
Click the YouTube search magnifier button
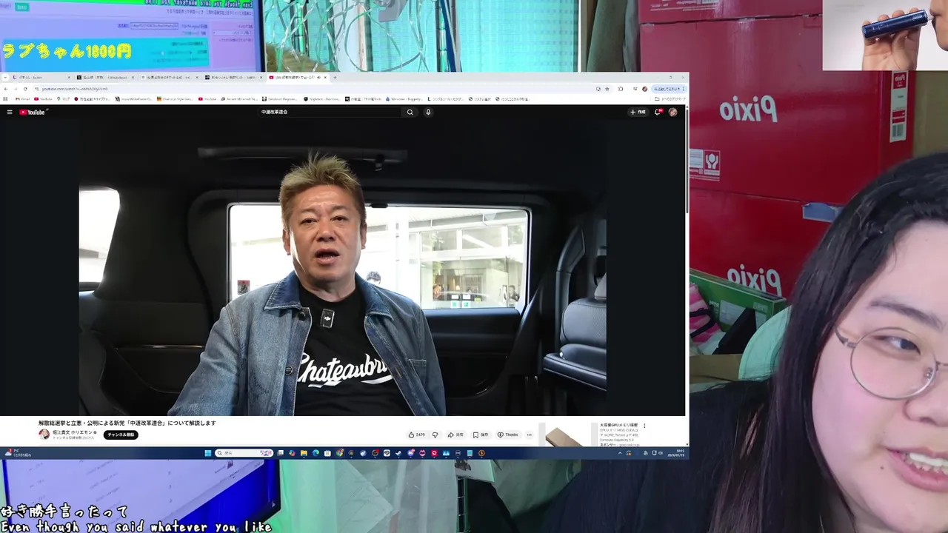point(410,112)
